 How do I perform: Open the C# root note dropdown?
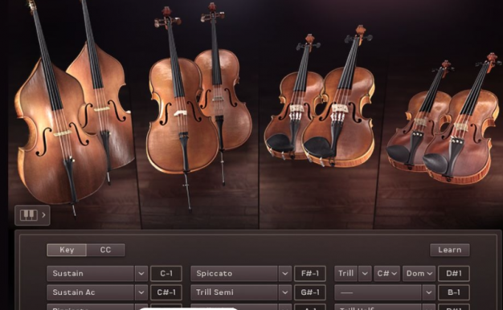pyautogui.click(x=386, y=273)
